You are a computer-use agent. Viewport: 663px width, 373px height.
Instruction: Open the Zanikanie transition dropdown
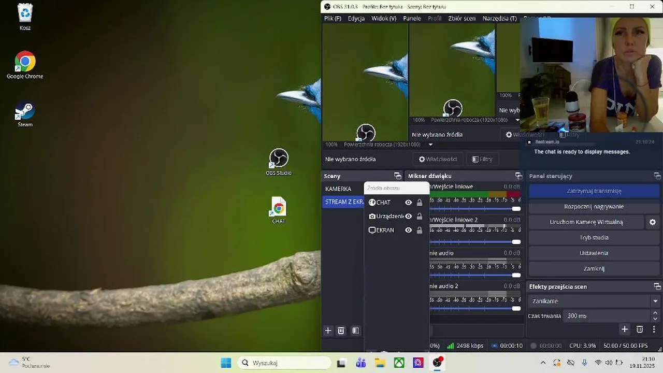[594, 301]
